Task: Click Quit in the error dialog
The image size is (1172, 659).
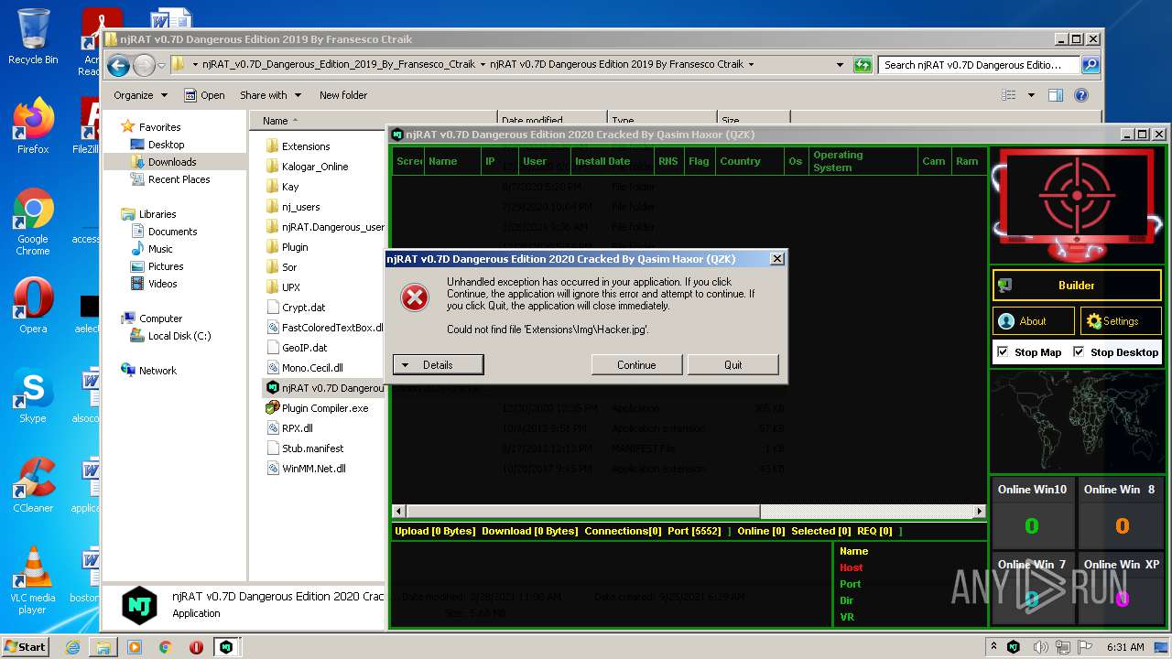Action: coord(732,364)
